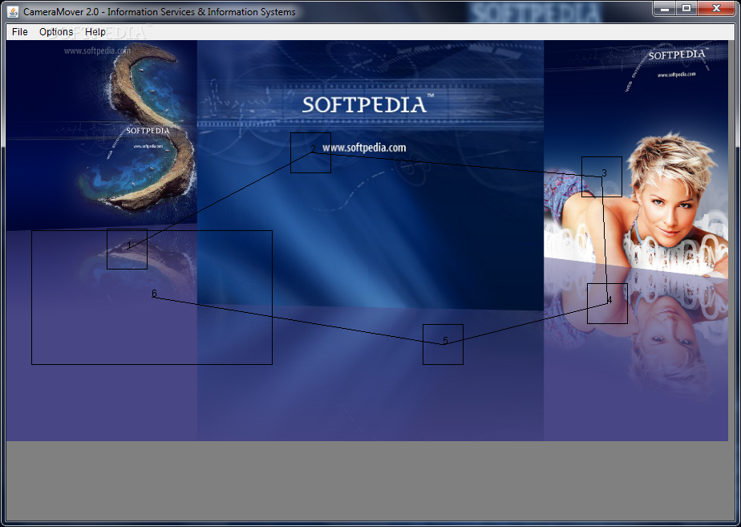Open the Help menu
This screenshot has height=527, width=741.
[95, 31]
